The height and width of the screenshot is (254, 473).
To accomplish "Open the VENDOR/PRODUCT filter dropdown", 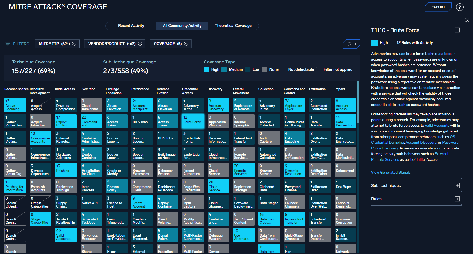I will click(x=115, y=44).
